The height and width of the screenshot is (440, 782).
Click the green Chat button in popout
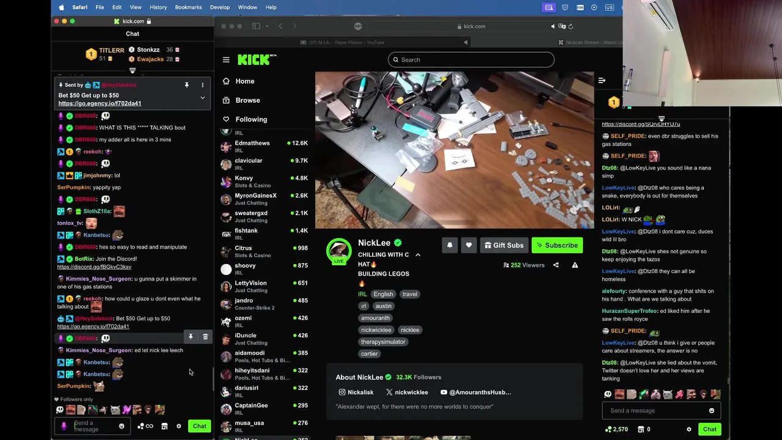pyautogui.click(x=199, y=426)
